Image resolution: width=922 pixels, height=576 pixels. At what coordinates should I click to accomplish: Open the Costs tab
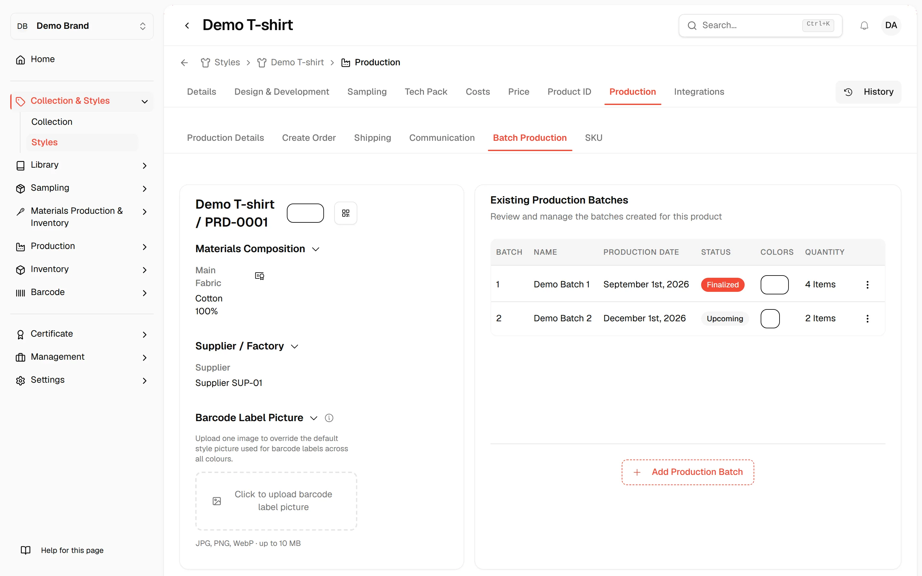[478, 92]
